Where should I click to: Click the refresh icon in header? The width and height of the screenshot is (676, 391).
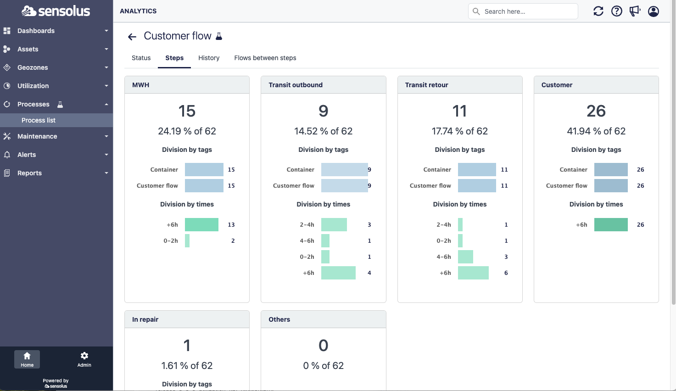pyautogui.click(x=598, y=11)
